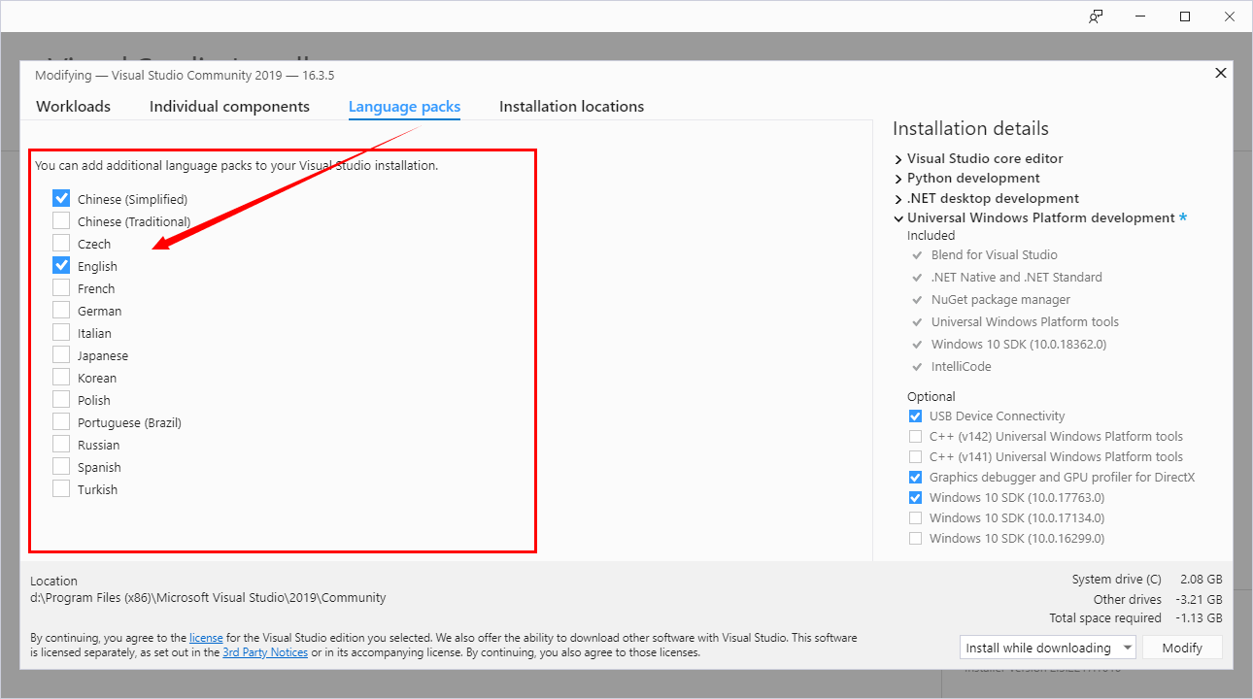Check Windows 10 SDK (10.0.17134.0)
This screenshot has height=699, width=1253.
point(915,518)
